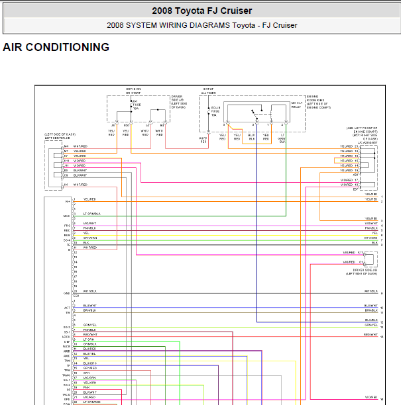Click the 'ENGINE ROOM R/B' location note
Screen dimensions: 401x405
point(318,102)
